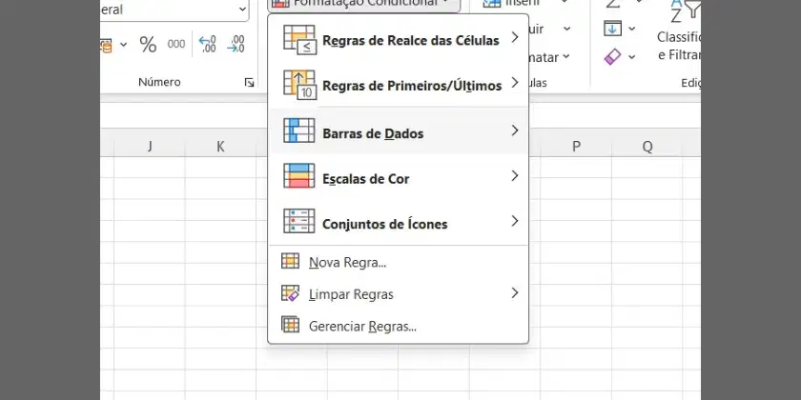Click the Regras de Primeiros/Últimos icon
The height and width of the screenshot is (400, 801).
pyautogui.click(x=299, y=85)
